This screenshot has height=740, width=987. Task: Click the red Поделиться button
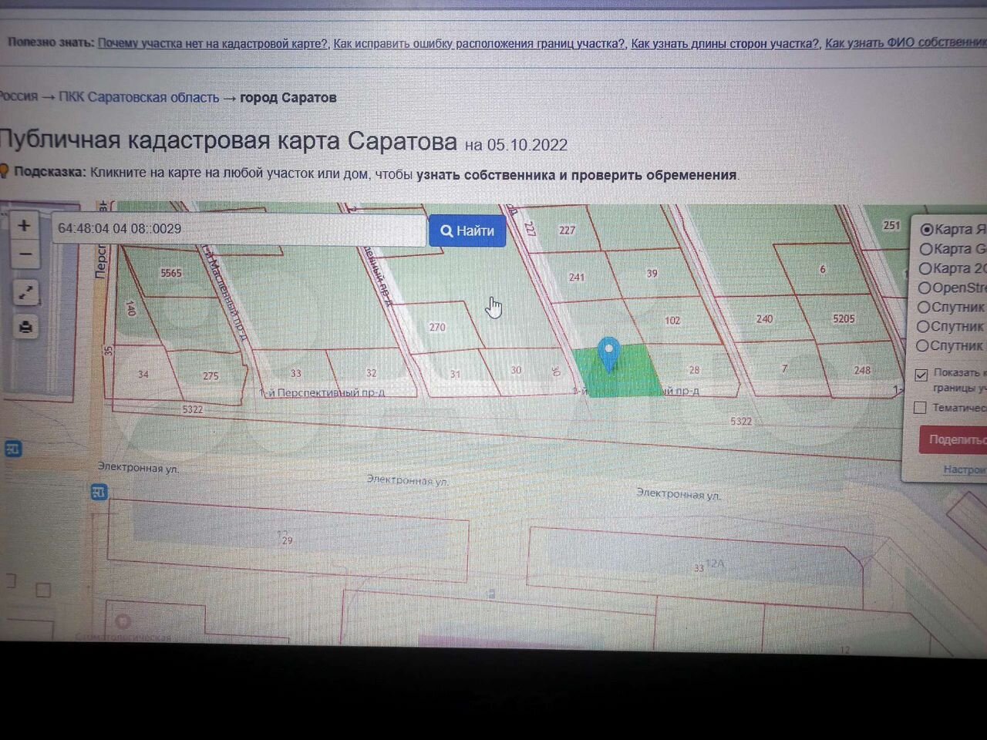pos(953,439)
